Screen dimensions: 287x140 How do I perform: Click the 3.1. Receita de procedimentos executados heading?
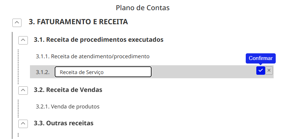pos(98,40)
